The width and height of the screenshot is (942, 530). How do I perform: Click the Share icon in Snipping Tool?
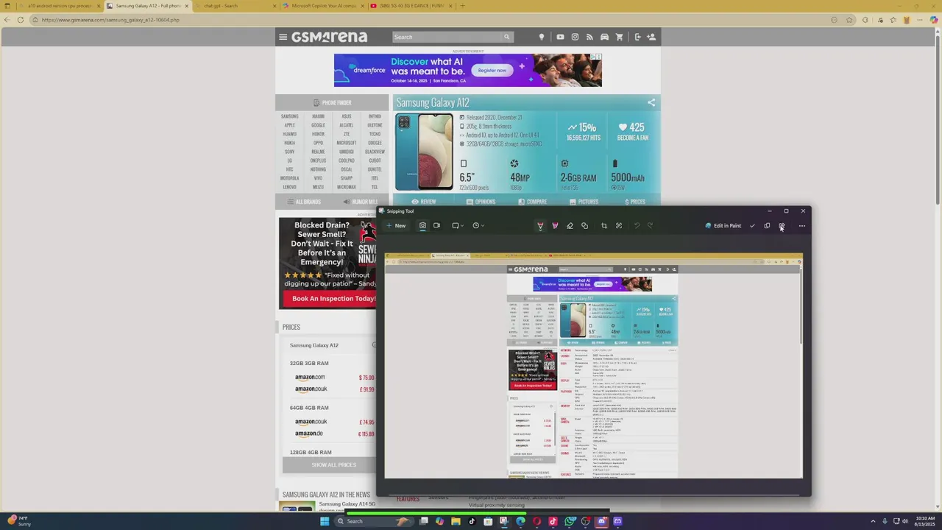pyautogui.click(x=782, y=226)
